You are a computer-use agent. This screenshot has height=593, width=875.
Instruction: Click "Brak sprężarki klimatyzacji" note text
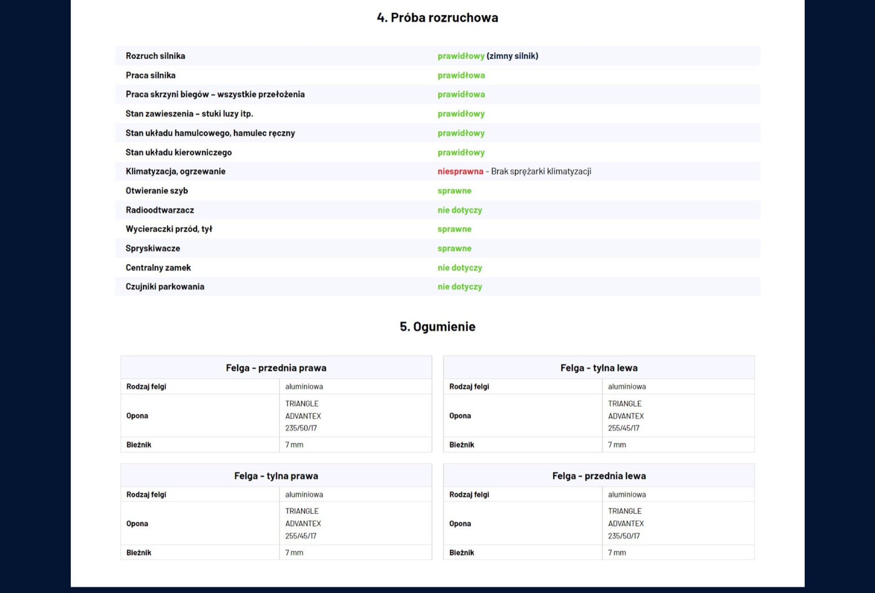pos(541,171)
